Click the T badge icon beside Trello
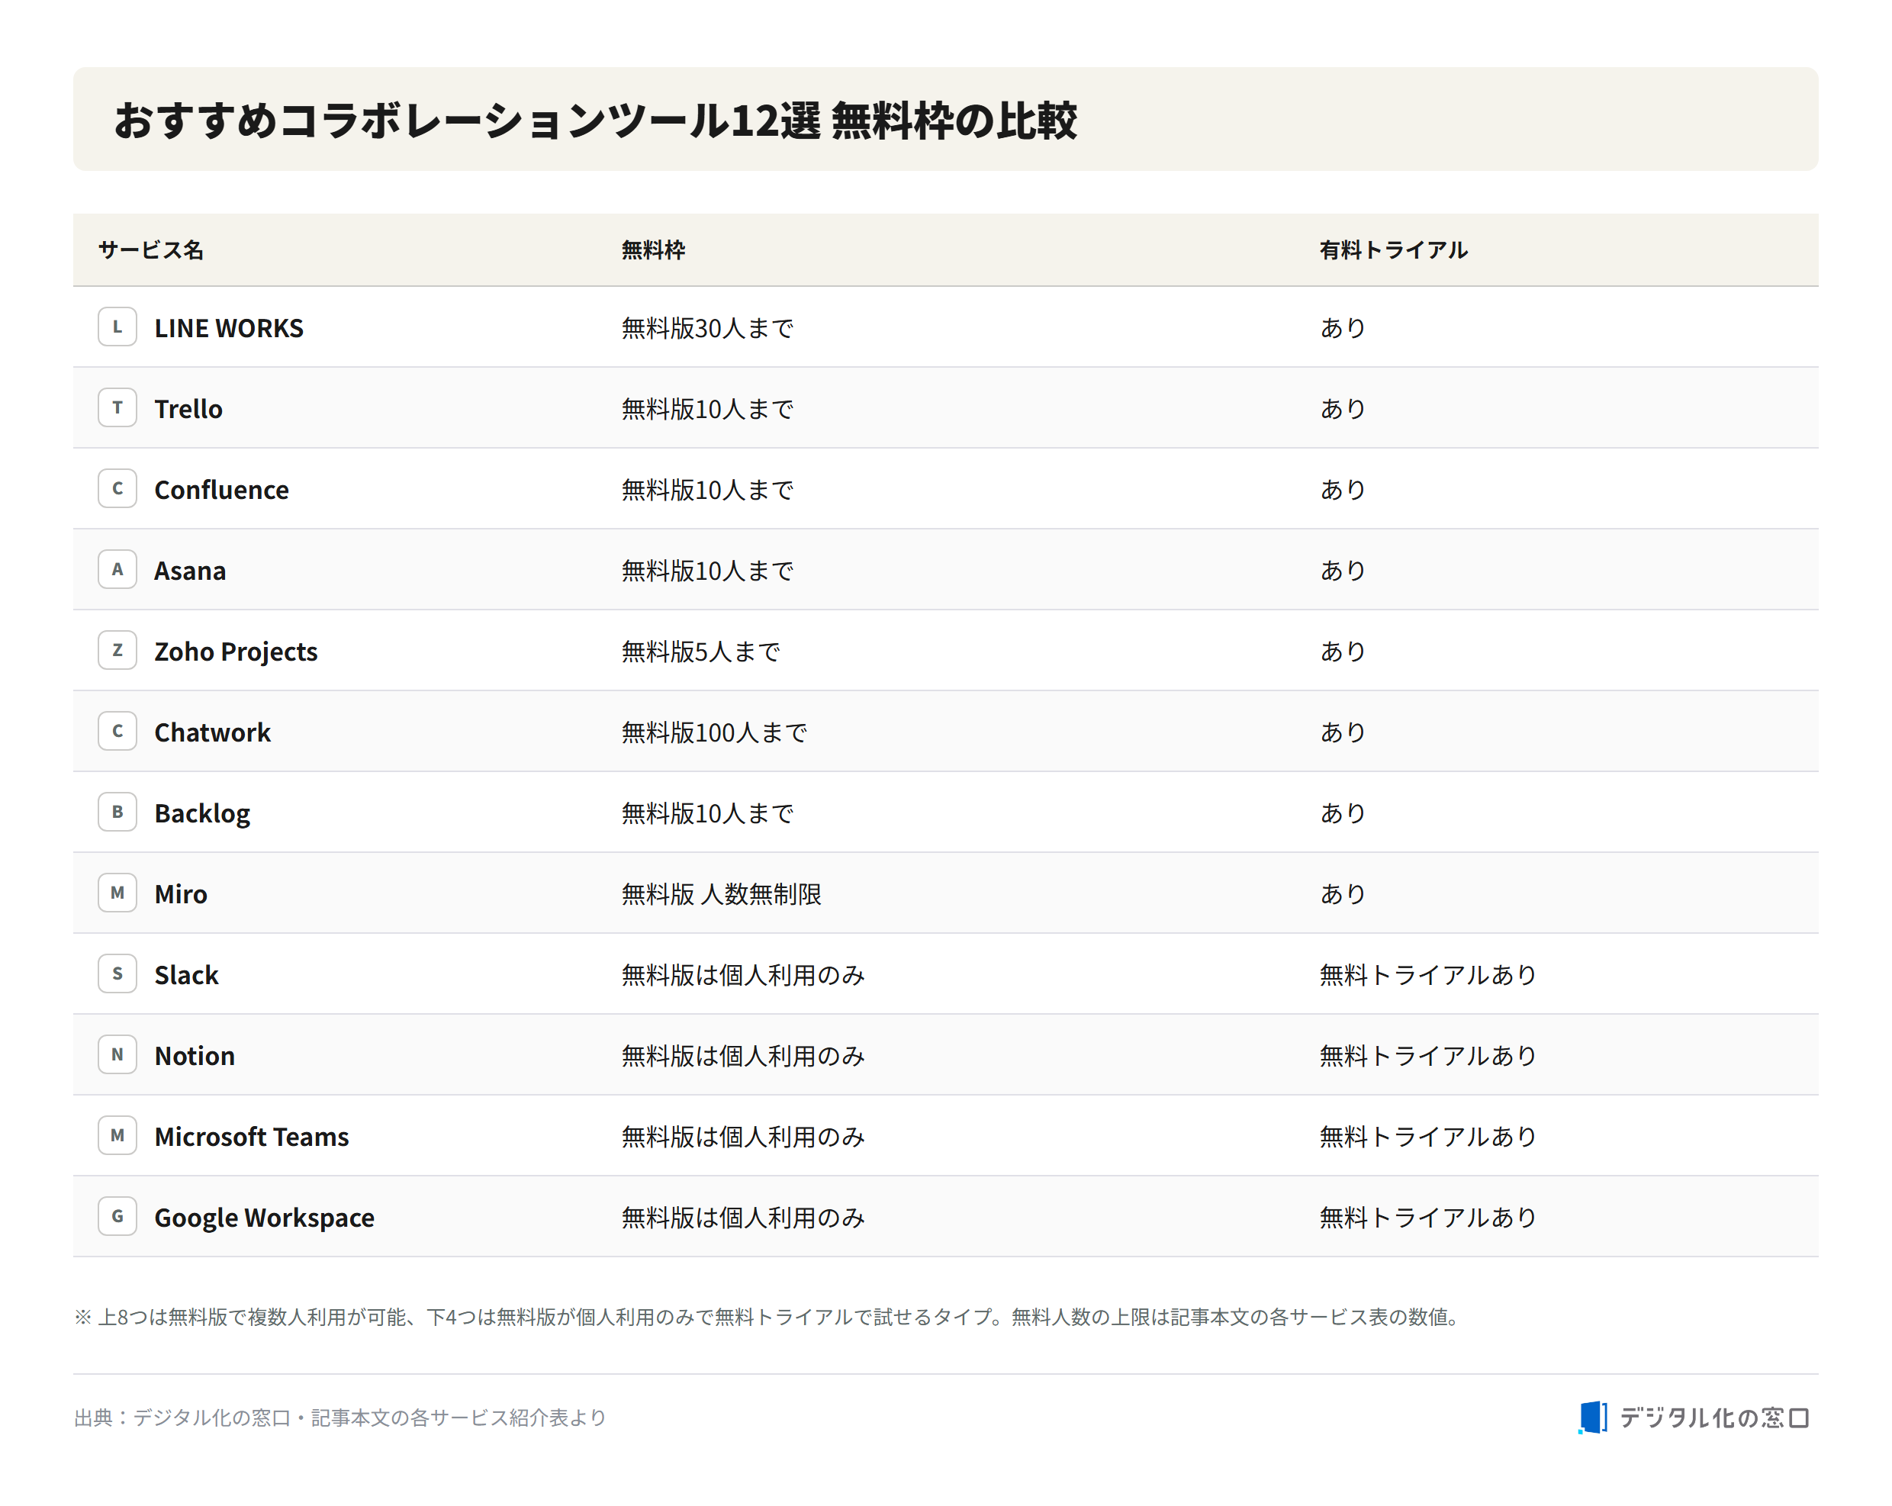The width and height of the screenshot is (1892, 1506). click(x=117, y=407)
